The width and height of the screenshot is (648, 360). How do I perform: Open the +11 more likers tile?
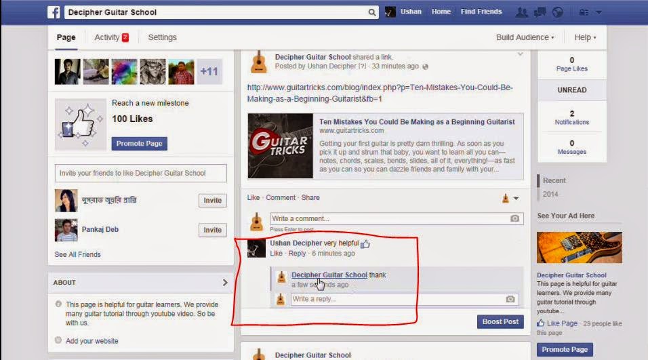coord(209,71)
